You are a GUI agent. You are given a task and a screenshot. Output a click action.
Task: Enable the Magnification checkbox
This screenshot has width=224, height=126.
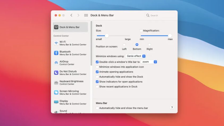tap(141, 31)
